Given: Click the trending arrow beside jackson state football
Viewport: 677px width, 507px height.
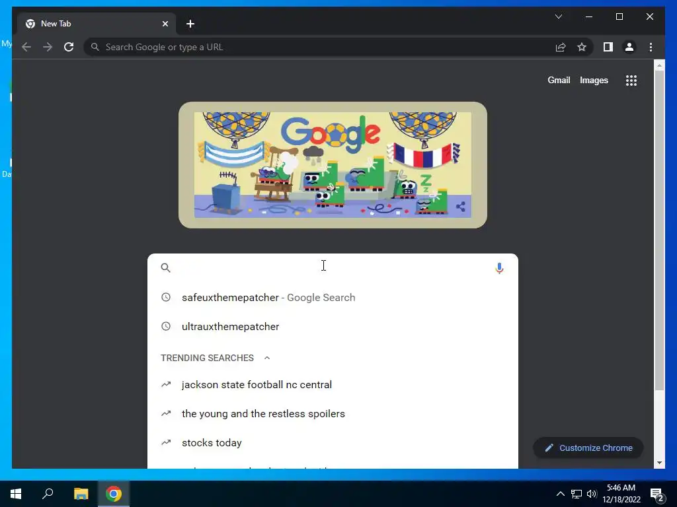Looking at the screenshot, I should [x=166, y=384].
